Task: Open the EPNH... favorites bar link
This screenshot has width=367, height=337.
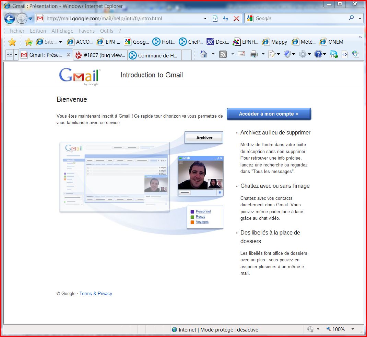Action: pyautogui.click(x=246, y=42)
